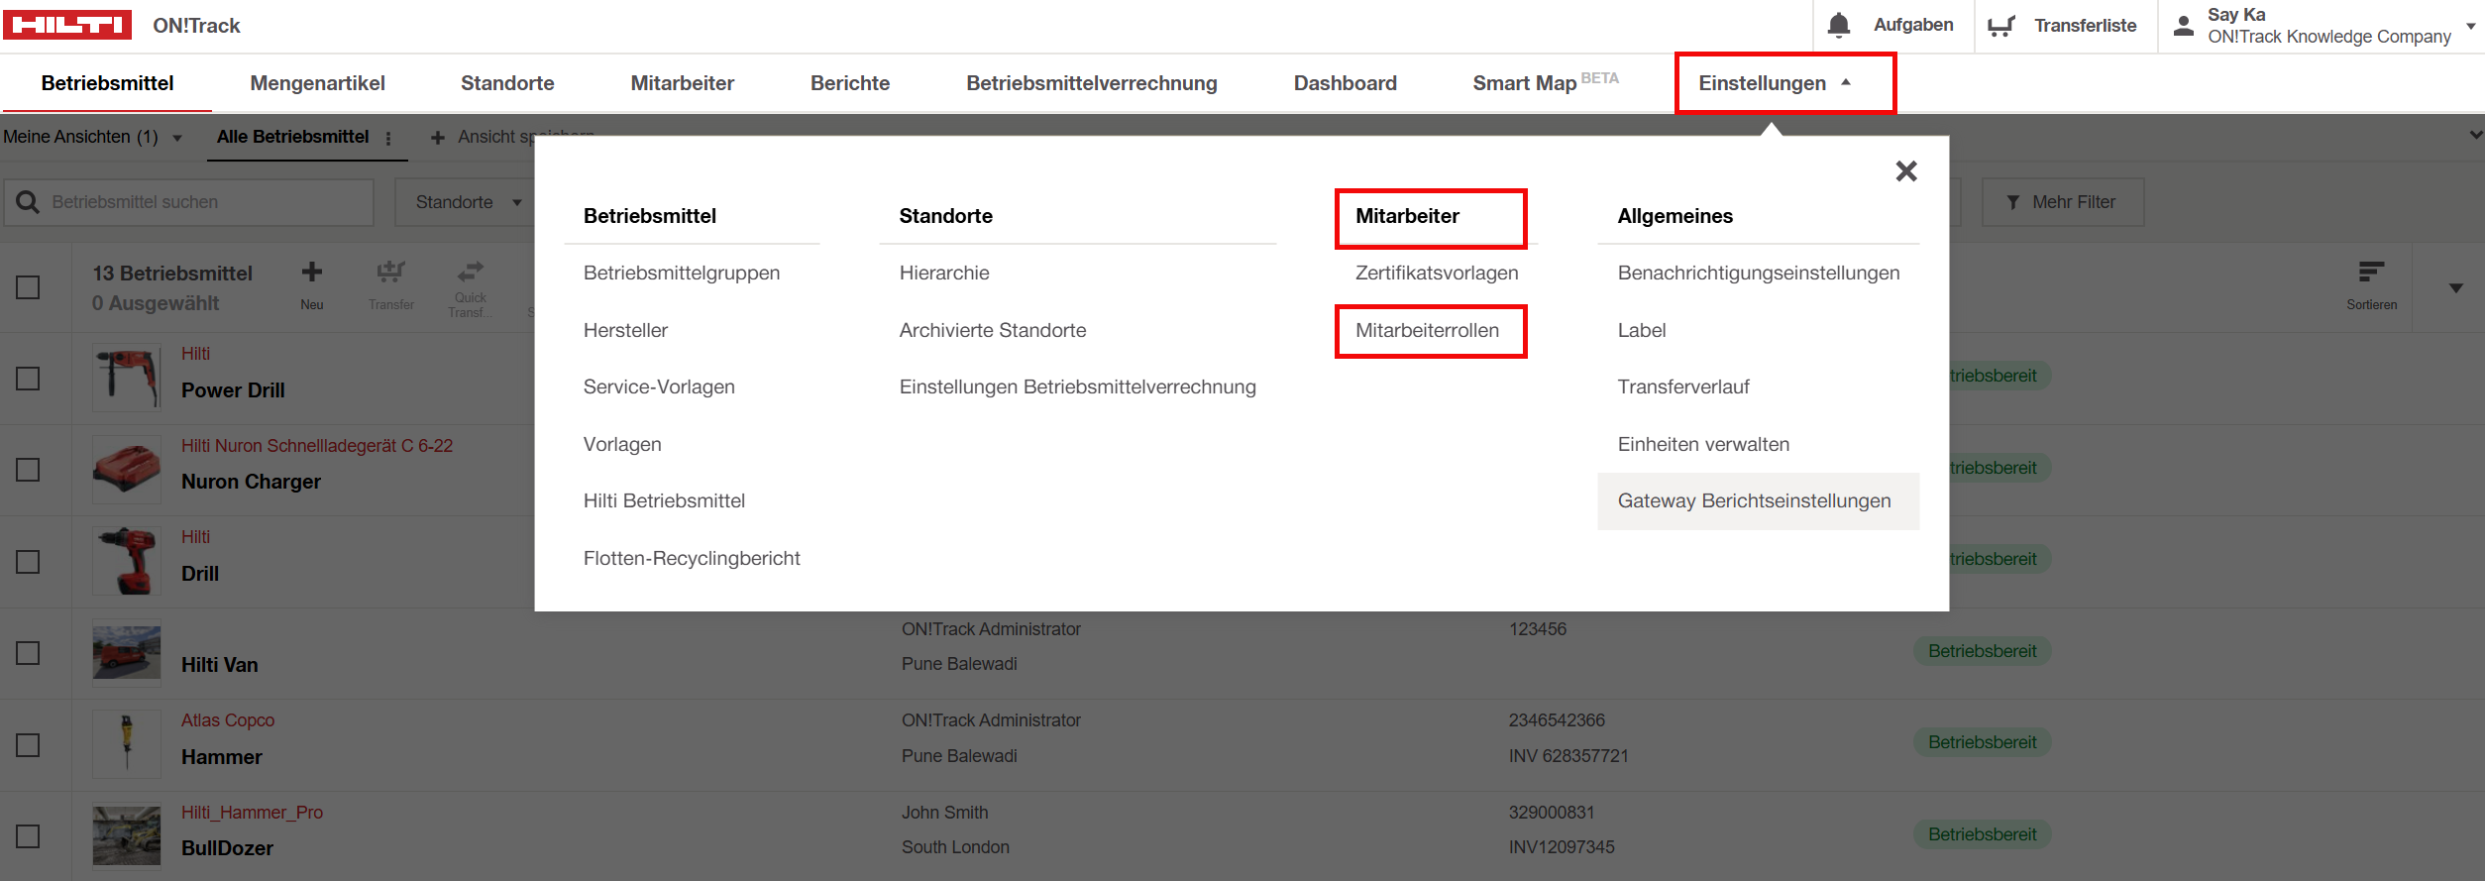The image size is (2485, 881).
Task: Expand the collapse arrow at view bar right
Action: point(2475,135)
